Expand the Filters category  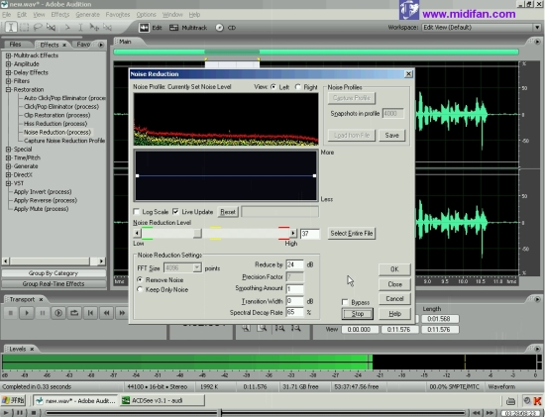coord(8,81)
